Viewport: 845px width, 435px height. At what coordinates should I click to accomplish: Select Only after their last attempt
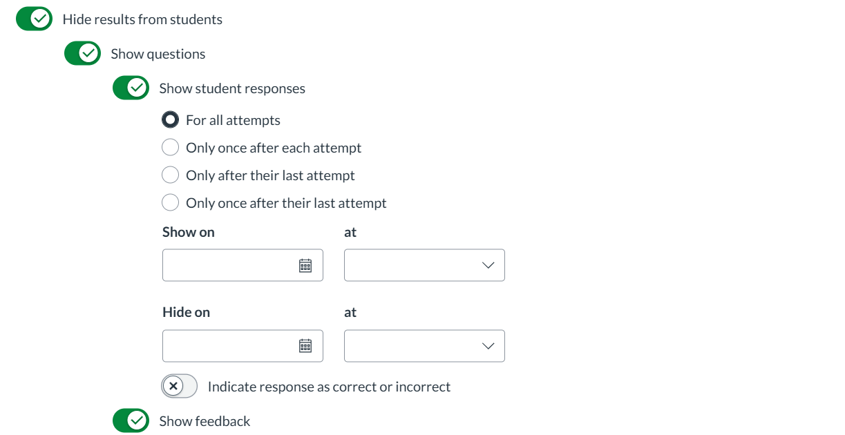click(171, 175)
